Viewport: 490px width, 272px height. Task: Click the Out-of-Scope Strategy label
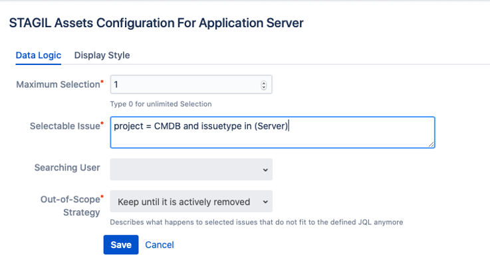click(72, 206)
